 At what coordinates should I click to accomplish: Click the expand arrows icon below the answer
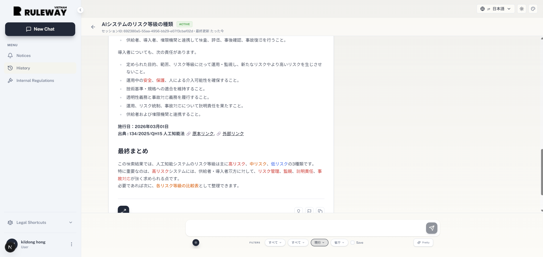tap(123, 210)
